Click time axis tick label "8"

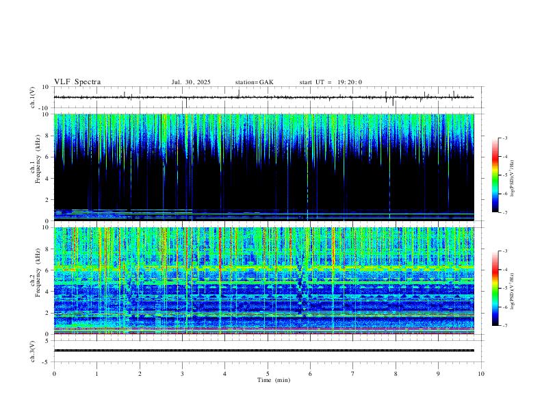[396, 374]
